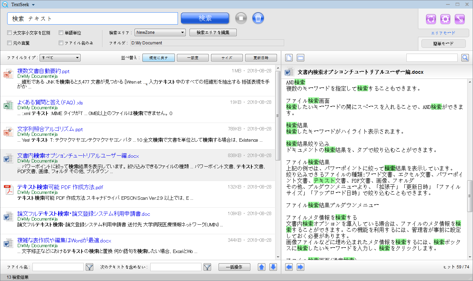Click the purple tools icon
Image resolution: width=473 pixels, height=281 pixels.
[x=459, y=19]
